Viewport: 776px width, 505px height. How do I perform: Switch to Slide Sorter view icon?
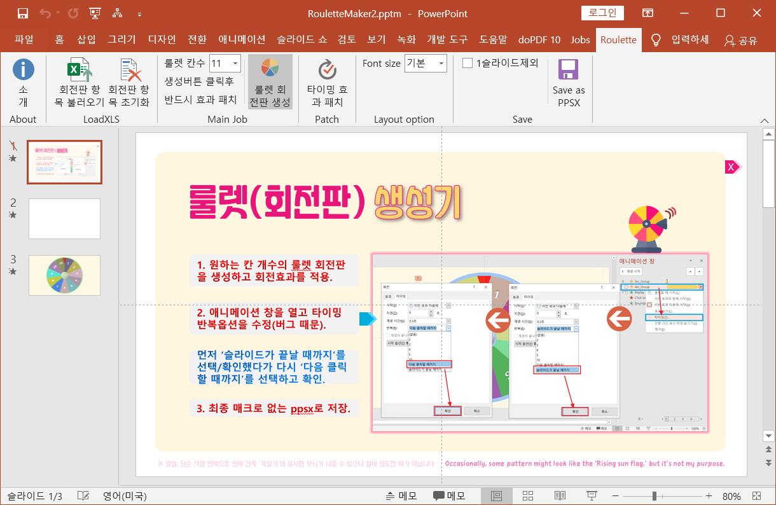click(528, 496)
